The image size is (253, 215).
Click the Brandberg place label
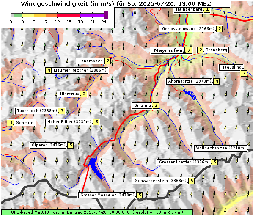[216, 50]
